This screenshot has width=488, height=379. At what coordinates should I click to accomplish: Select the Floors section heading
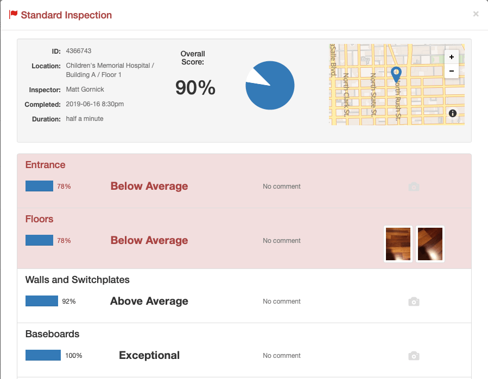tap(39, 219)
